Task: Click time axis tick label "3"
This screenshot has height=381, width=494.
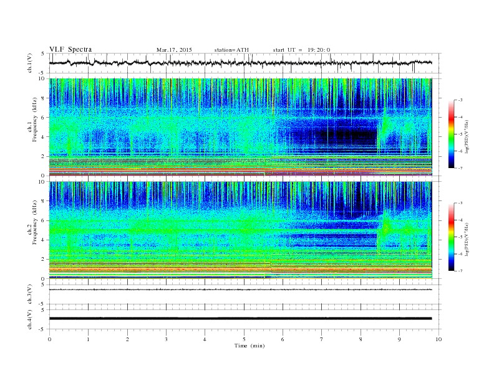Action: (x=166, y=339)
